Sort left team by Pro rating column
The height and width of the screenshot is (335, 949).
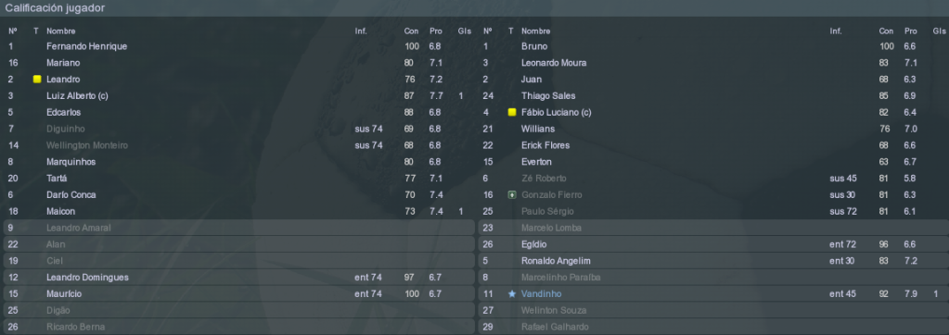(x=436, y=31)
